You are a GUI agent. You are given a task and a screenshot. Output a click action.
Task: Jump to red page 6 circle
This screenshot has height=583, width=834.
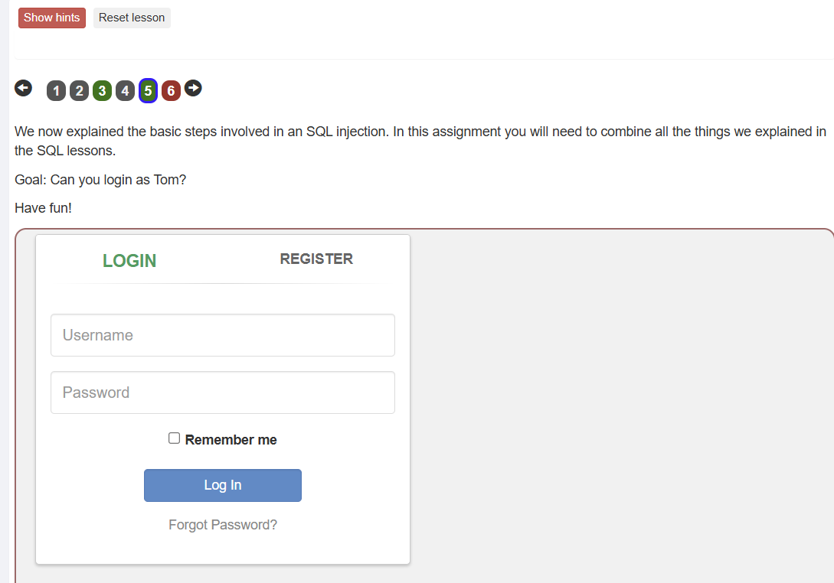pyautogui.click(x=171, y=91)
